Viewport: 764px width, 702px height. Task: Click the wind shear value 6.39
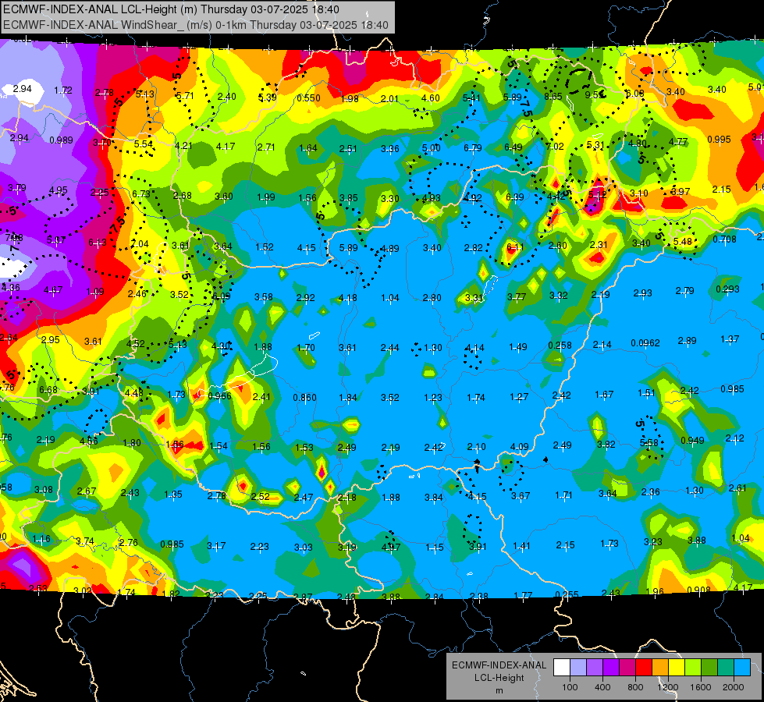coord(514,197)
